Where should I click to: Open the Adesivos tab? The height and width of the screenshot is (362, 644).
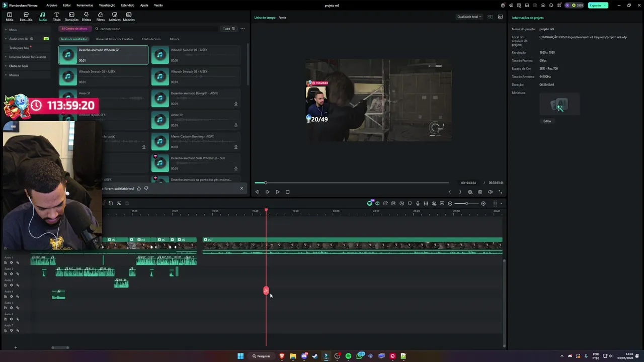tap(115, 17)
